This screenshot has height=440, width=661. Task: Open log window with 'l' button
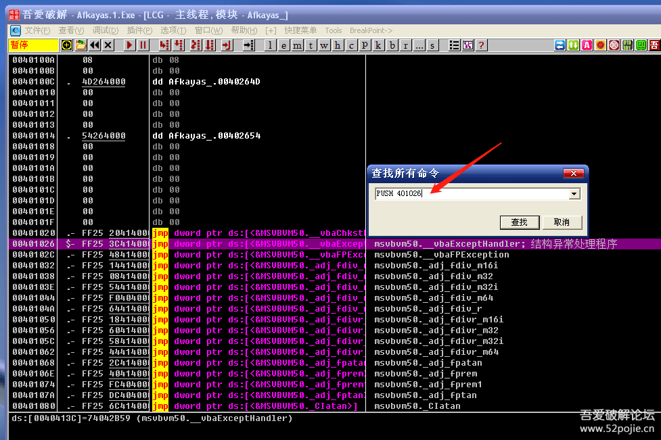[269, 45]
